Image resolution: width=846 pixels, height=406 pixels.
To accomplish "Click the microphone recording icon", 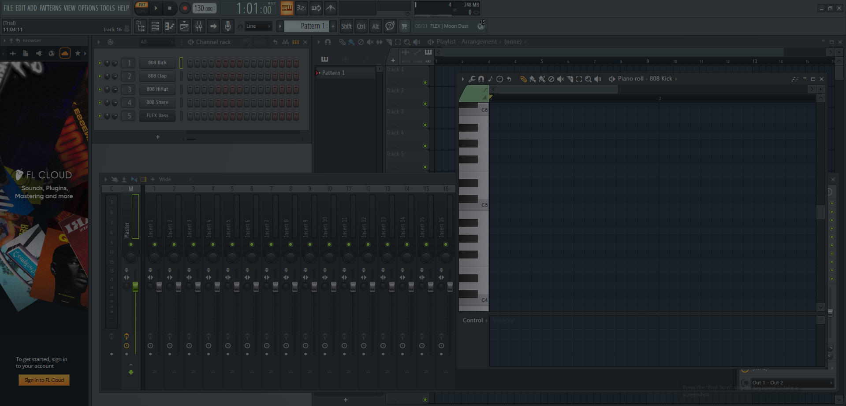I will (228, 26).
